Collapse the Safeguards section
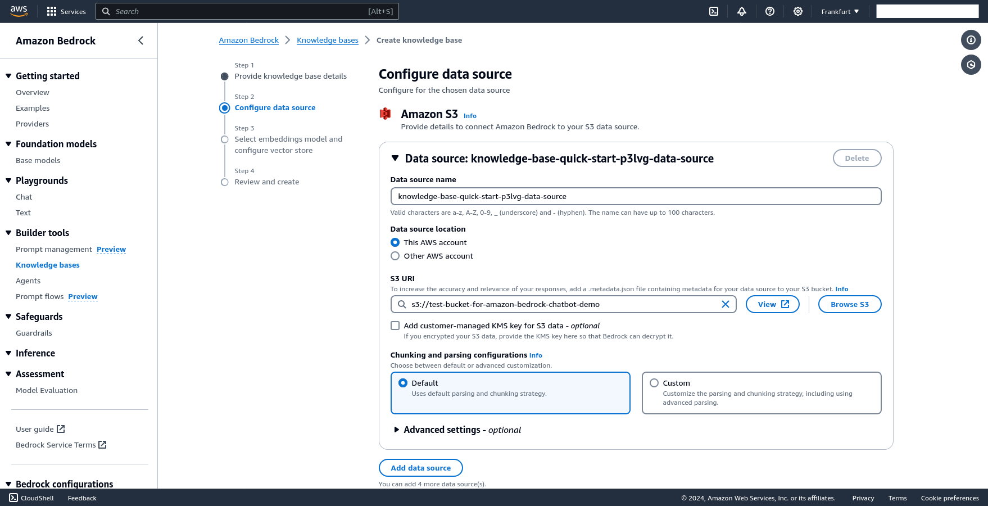 8,317
